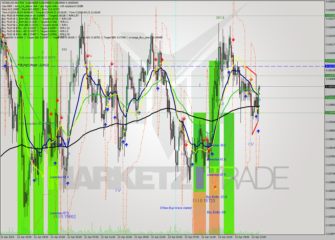Click the '23 Apr 23:00' time label
Screen dimensions: 335x240
[x=259, y=237]
